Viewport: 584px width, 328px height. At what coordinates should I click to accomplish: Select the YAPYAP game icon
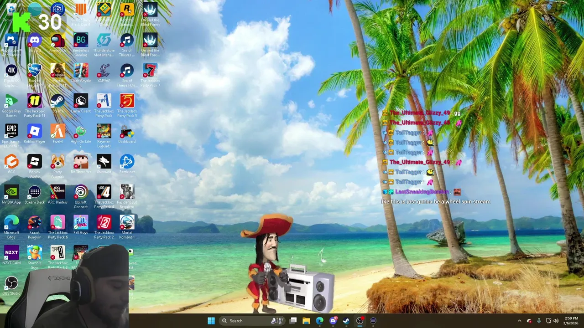[x=104, y=73]
